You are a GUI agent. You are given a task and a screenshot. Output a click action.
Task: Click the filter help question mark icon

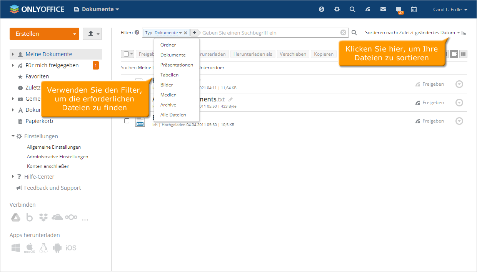(137, 33)
